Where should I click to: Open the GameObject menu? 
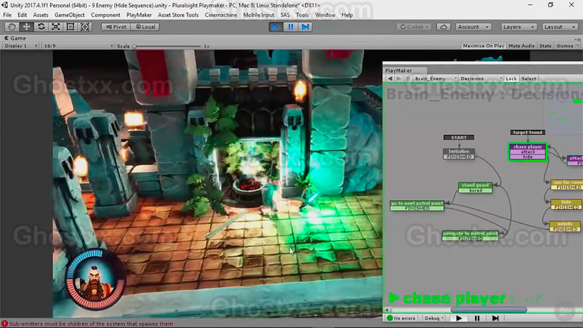(x=70, y=15)
